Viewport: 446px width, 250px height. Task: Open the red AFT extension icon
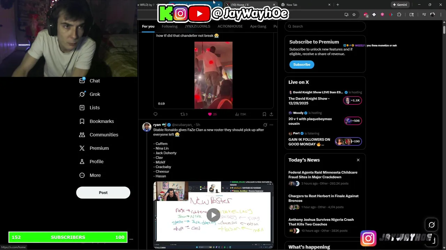pyautogui.click(x=366, y=15)
